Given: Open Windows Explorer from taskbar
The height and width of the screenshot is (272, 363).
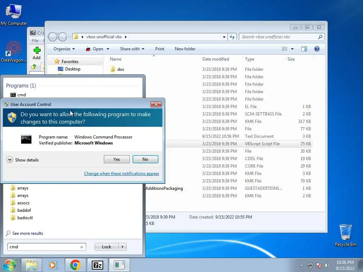Looking at the screenshot, I should pos(32,265).
